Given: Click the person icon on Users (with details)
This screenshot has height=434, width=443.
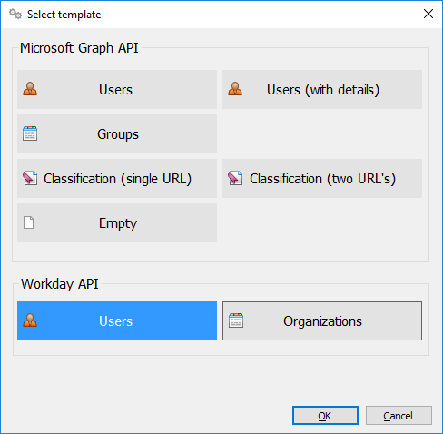Looking at the screenshot, I should (235, 89).
